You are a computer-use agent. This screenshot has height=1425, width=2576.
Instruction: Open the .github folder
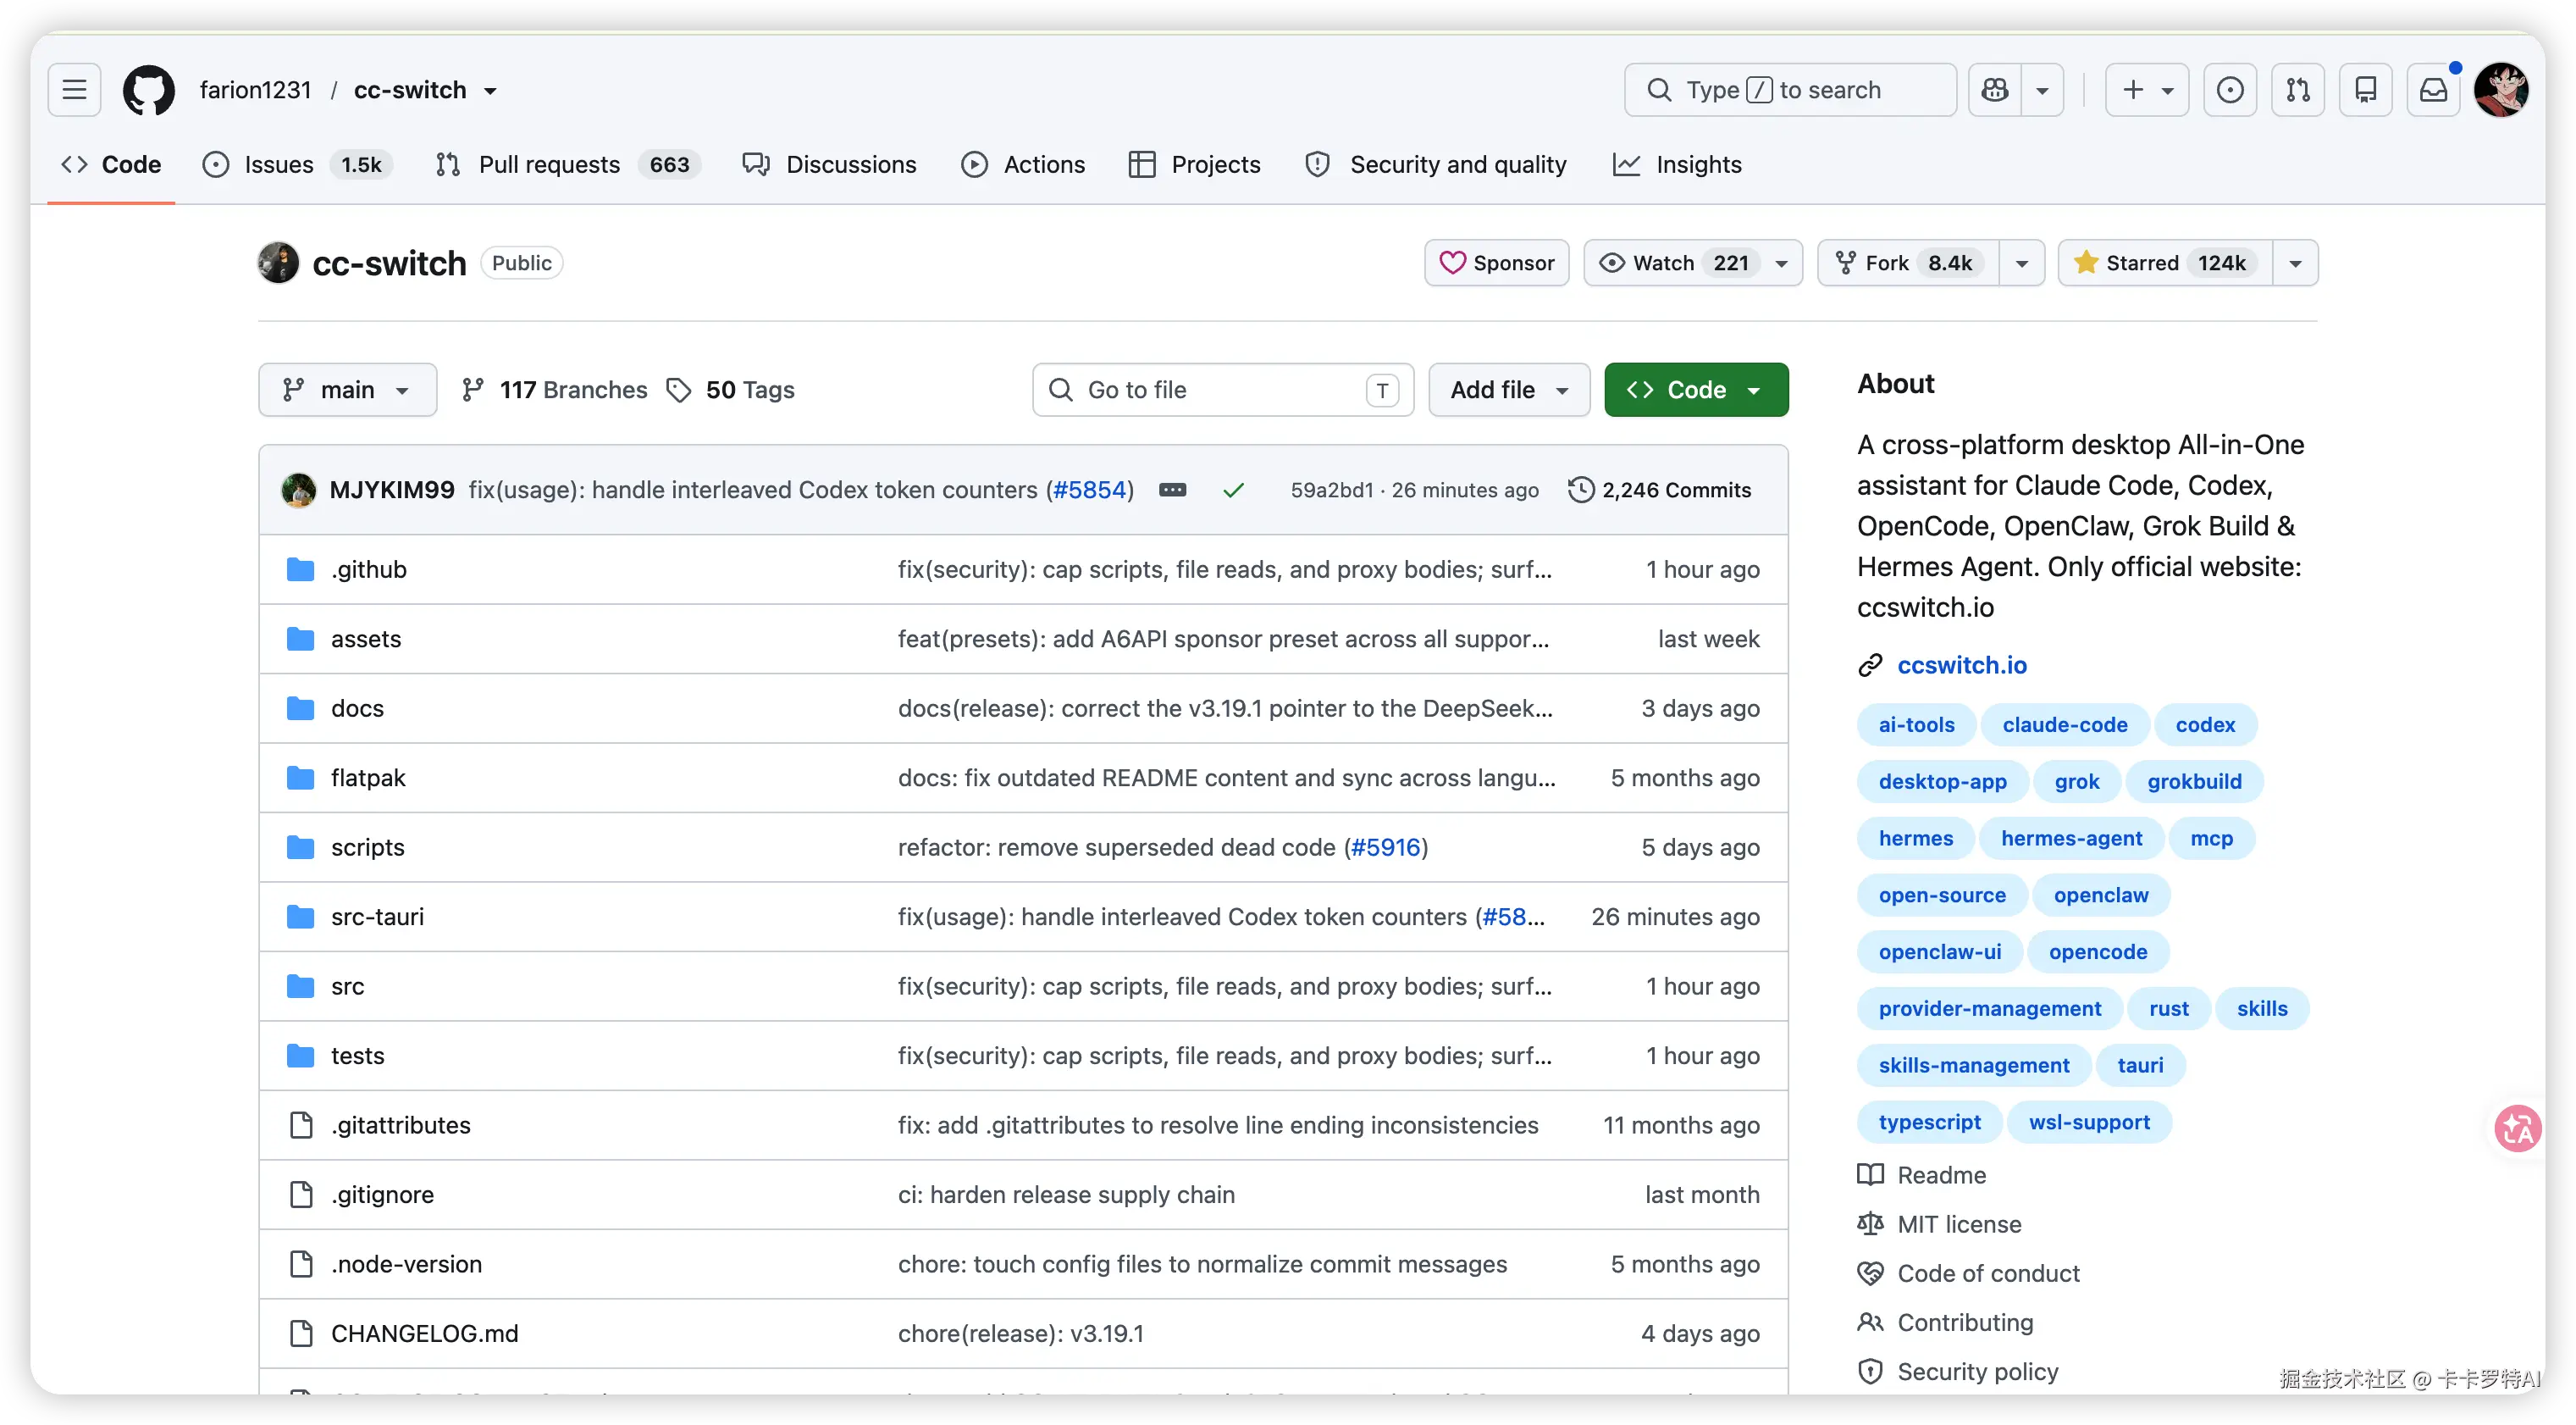(x=369, y=569)
